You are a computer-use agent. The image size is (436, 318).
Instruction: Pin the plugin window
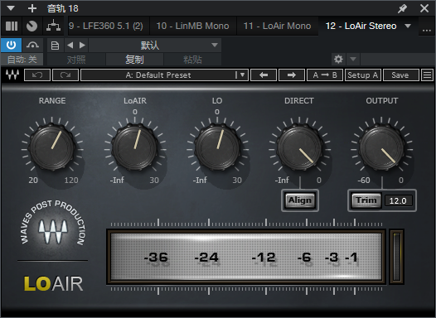pos(402,8)
